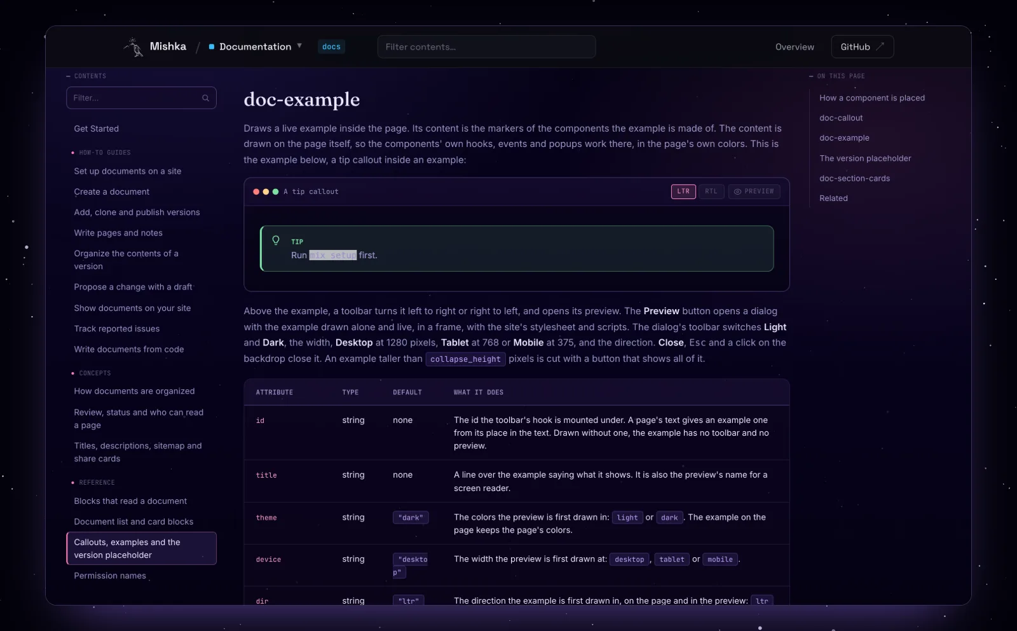The width and height of the screenshot is (1017, 631).
Task: Click the docs badge
Action: 331,46
